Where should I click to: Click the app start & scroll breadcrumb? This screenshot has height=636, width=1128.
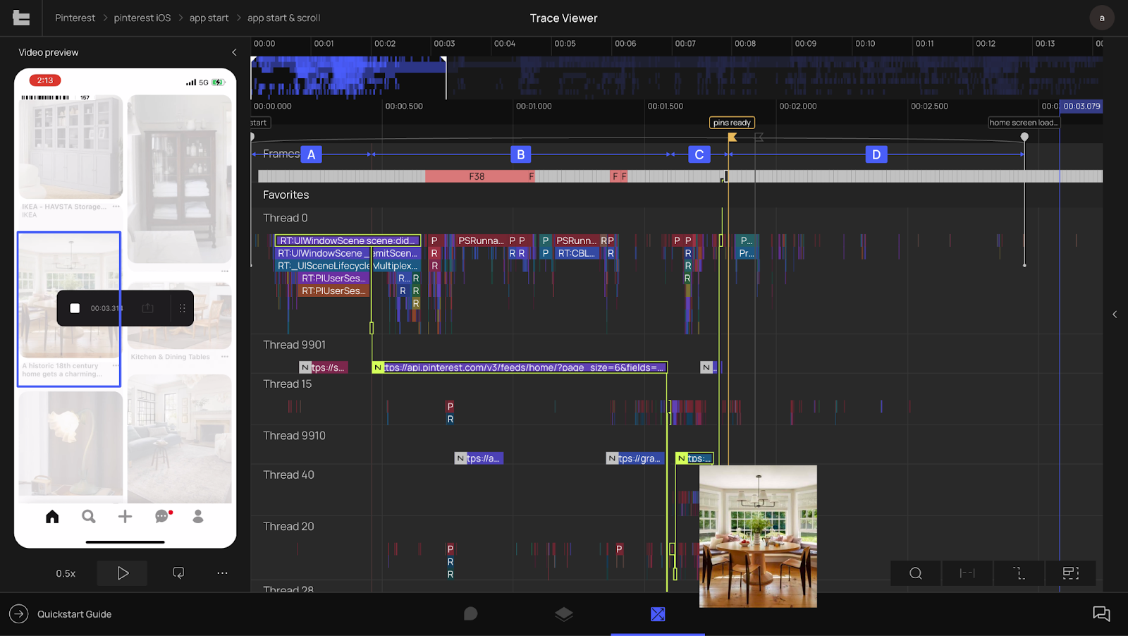pyautogui.click(x=283, y=18)
